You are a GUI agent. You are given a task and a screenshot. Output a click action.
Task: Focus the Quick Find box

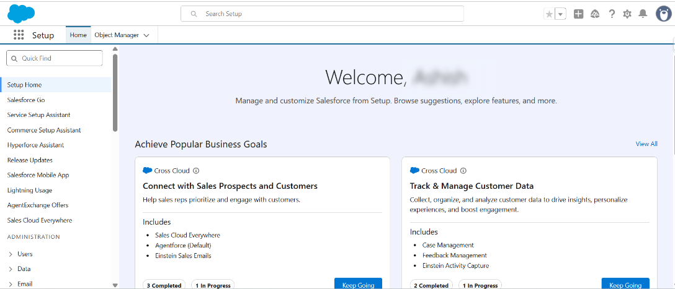55,58
